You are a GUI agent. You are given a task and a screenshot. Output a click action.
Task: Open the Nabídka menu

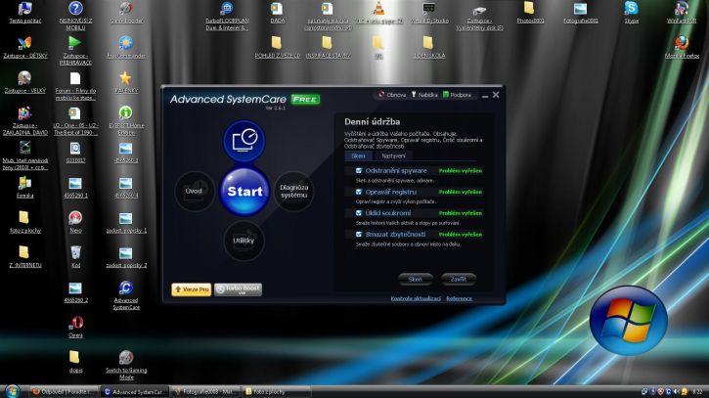tap(424, 95)
